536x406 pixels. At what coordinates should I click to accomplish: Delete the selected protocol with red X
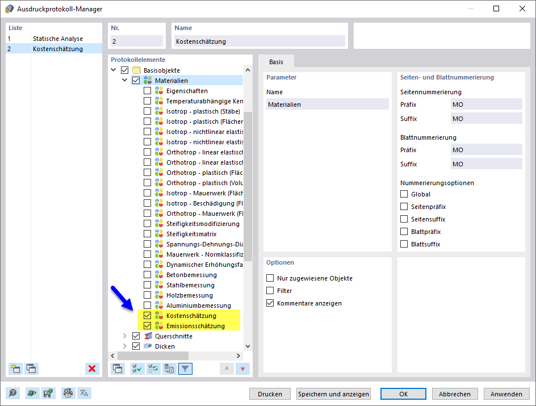pos(92,369)
